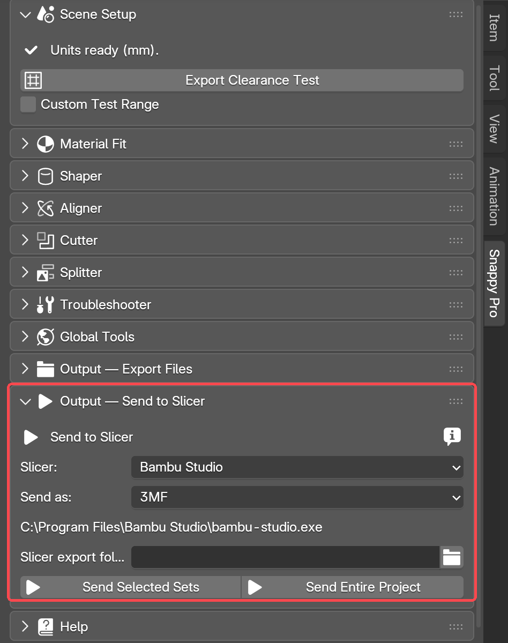Expand the Help panel
The width and height of the screenshot is (508, 643).
25,626
